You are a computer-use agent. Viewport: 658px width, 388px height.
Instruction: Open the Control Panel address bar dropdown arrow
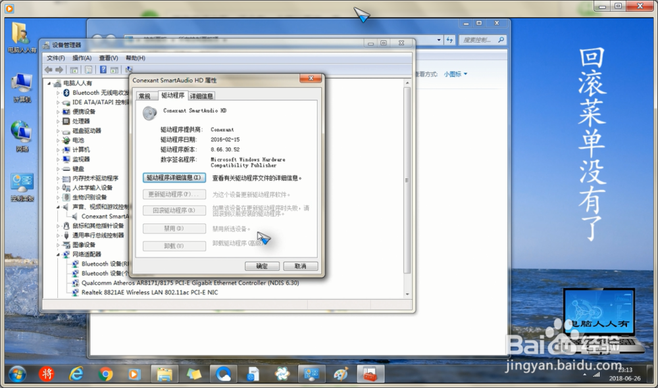pyautogui.click(x=439, y=40)
